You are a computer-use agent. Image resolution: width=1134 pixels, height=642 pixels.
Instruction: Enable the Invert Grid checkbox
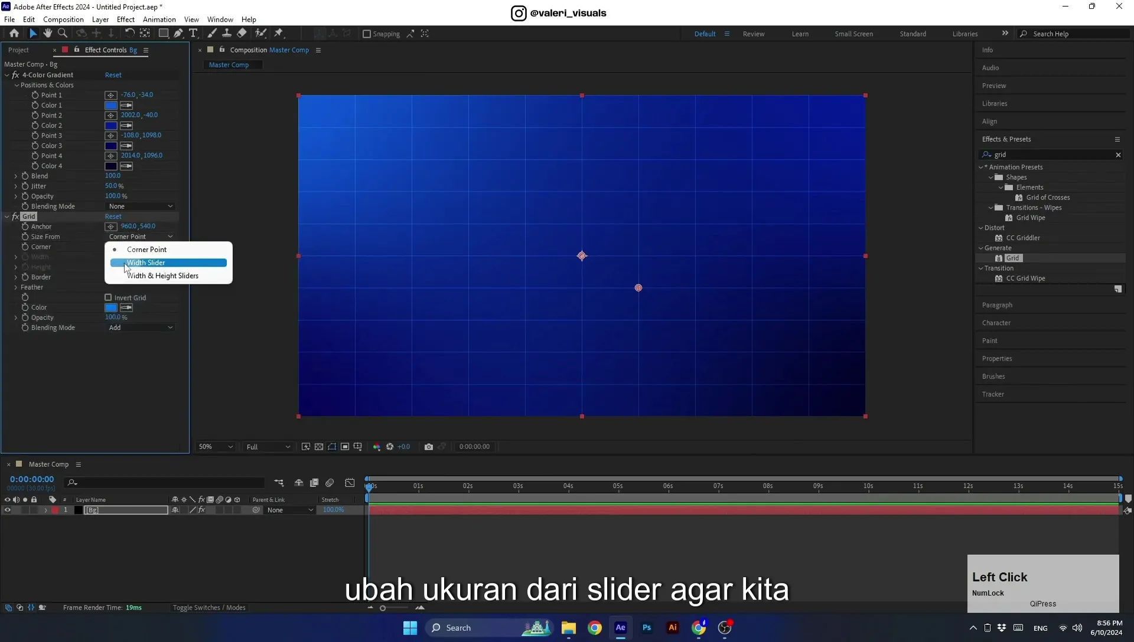108,298
